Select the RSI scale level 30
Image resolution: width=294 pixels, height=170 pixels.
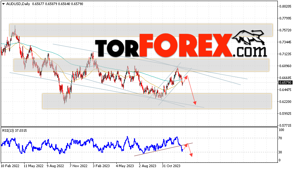point(280,152)
